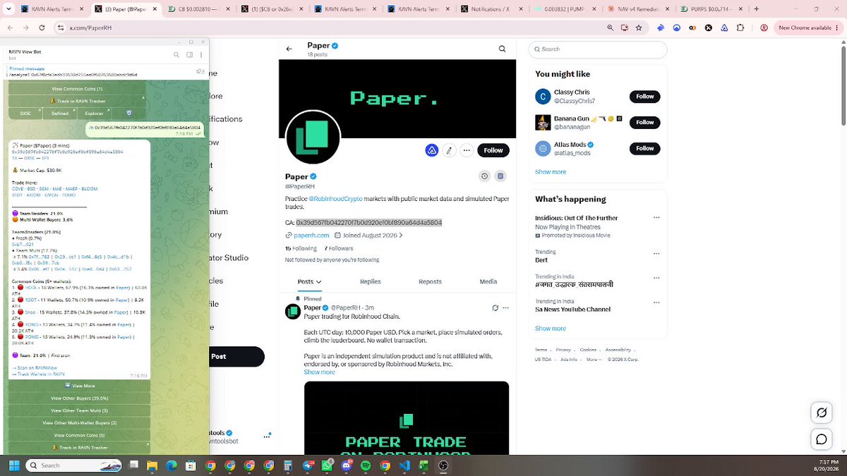
Task: Open more options for the Bert trend
Action: 656,252
